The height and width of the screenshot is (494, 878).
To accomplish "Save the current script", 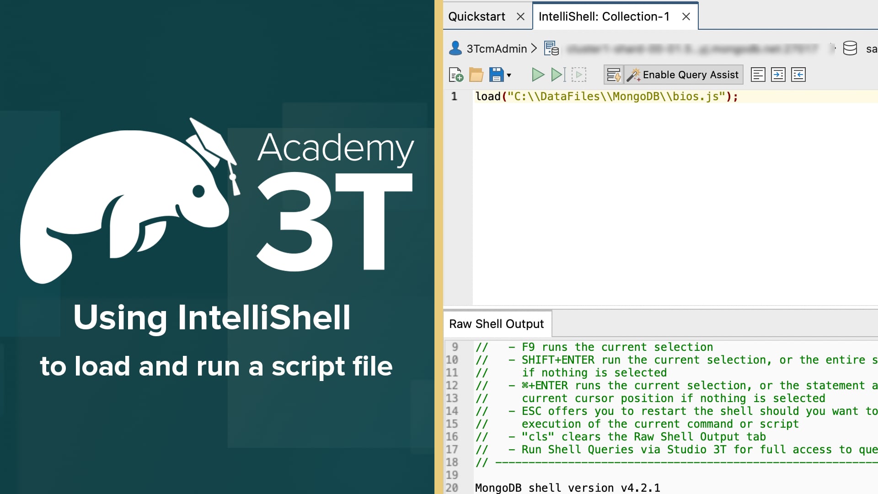I will coord(496,75).
